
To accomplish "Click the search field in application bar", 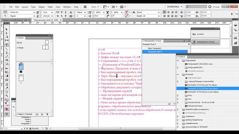I will [x=196, y=7].
